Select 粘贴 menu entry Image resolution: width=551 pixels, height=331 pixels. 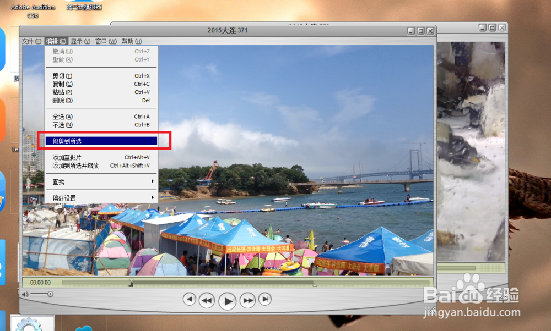101,92
